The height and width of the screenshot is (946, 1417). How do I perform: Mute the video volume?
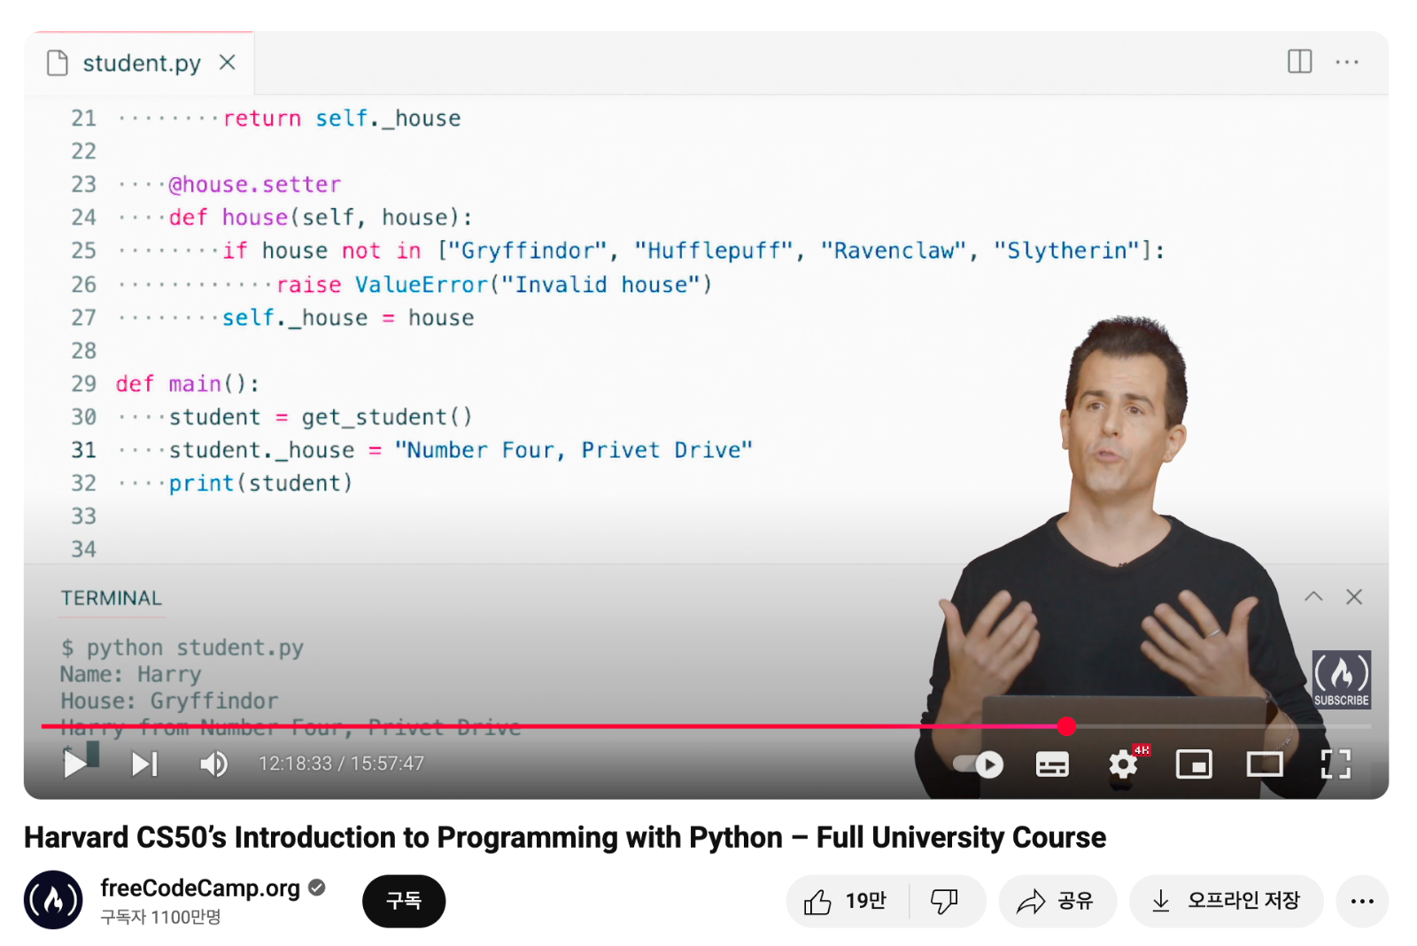[x=213, y=764]
